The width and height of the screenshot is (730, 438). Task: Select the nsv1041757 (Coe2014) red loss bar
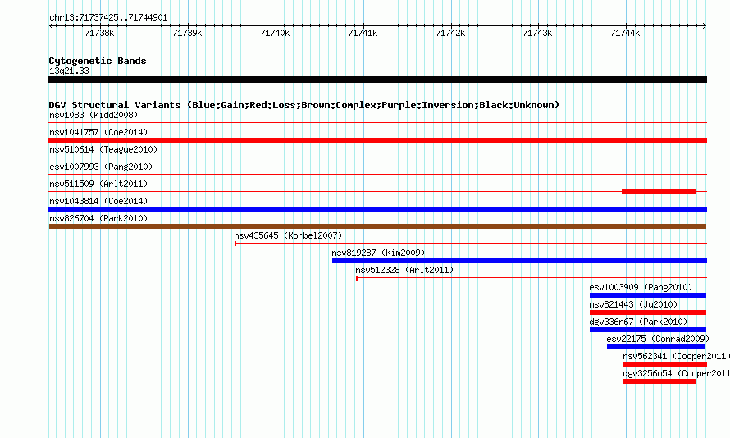377,140
